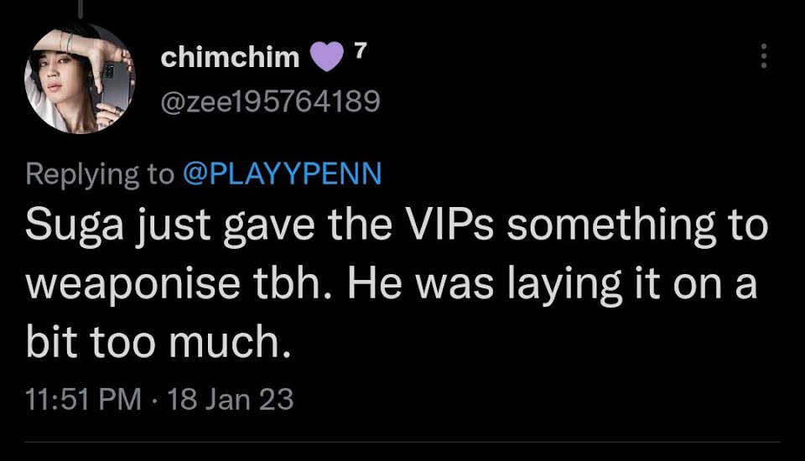Viewport: 805px width, 461px height.
Task: Click the superscript 7 after the heart
Action: (361, 50)
